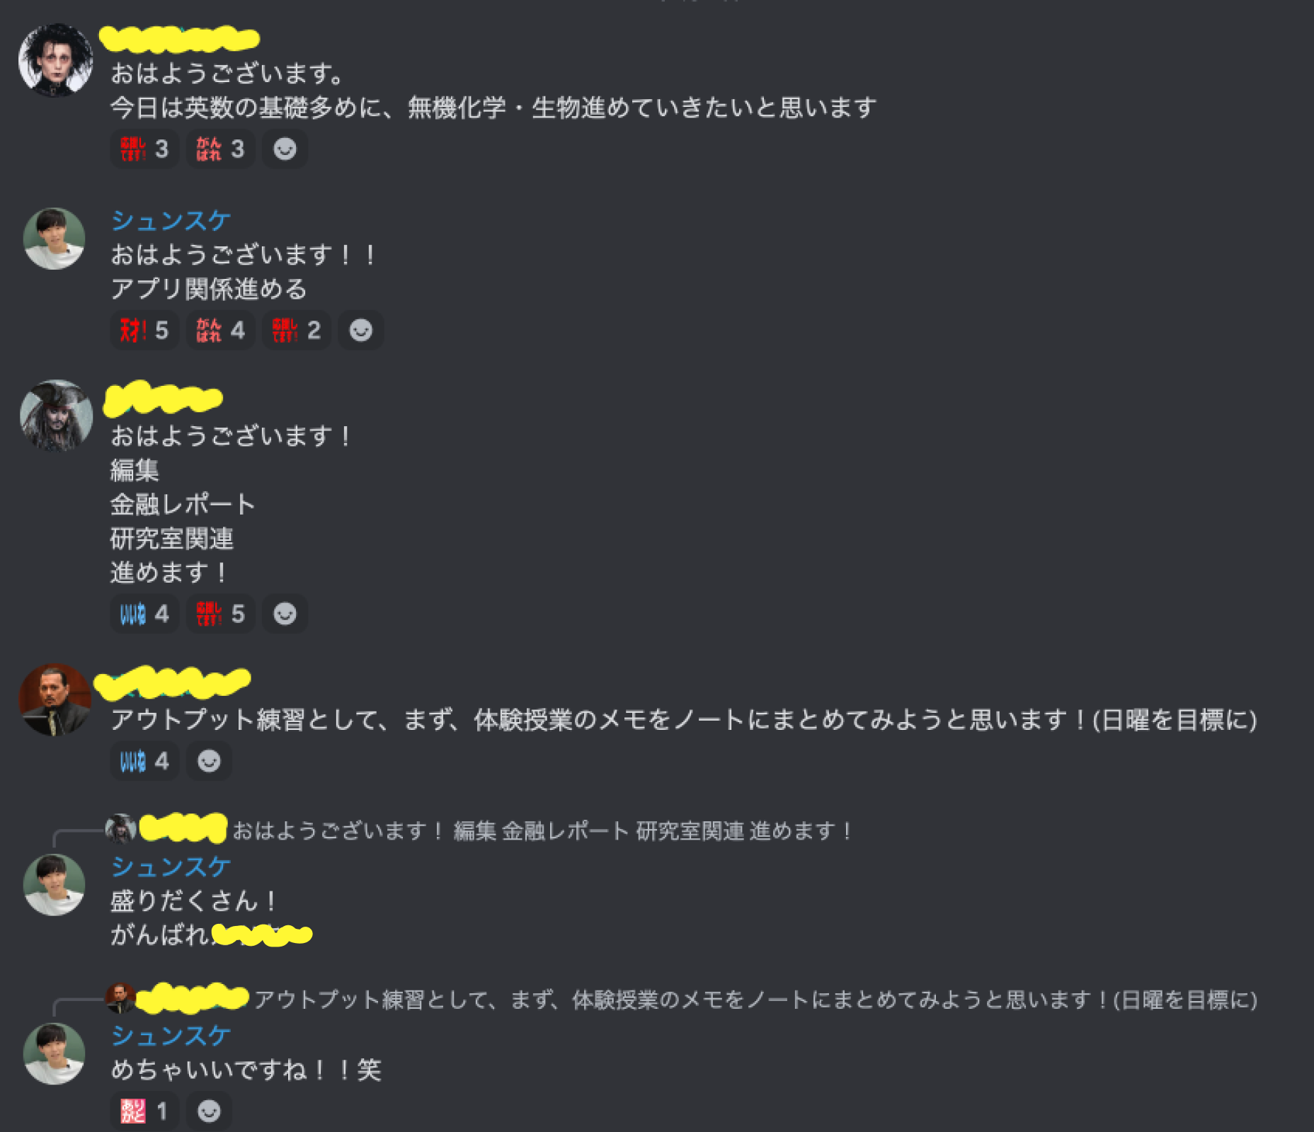This screenshot has height=1132, width=1314.
Task: Add reaction to めちゃいいですね message
Action: pos(209,1111)
